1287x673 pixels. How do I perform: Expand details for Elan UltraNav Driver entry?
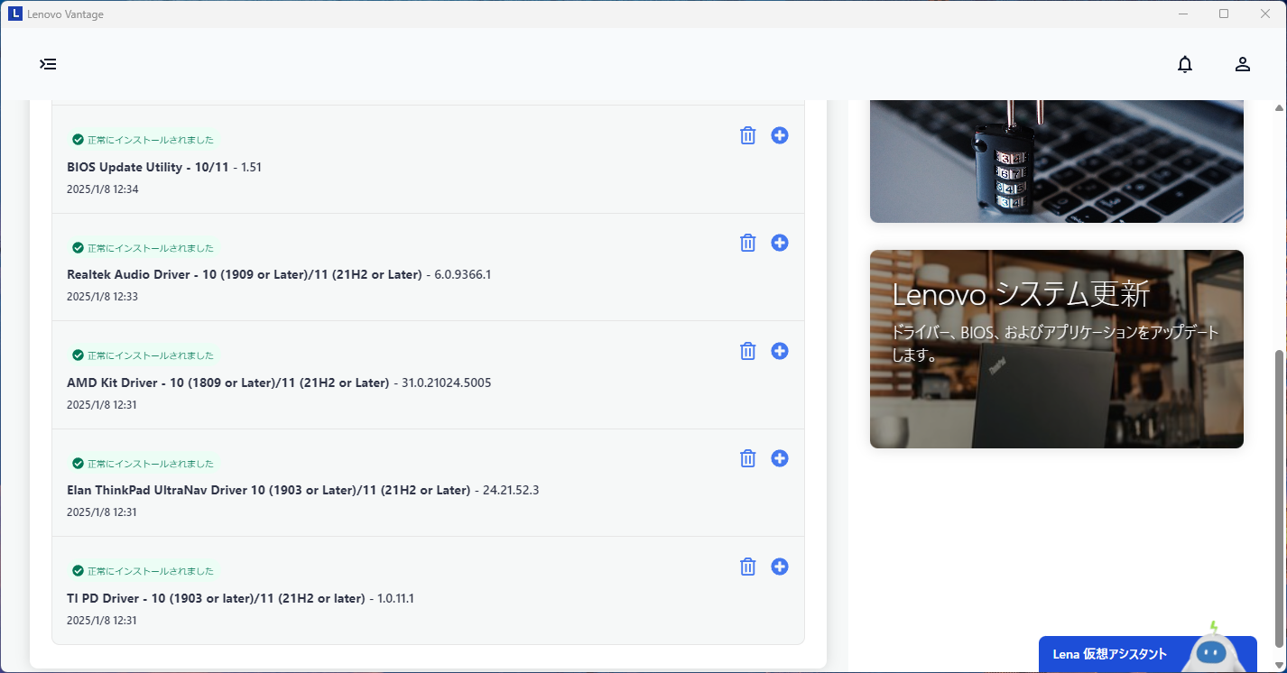[780, 458]
